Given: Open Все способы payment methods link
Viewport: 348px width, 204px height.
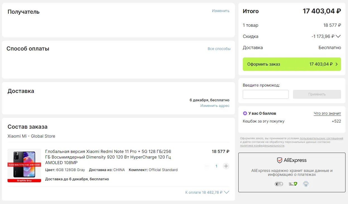Looking at the screenshot, I should click(219, 49).
